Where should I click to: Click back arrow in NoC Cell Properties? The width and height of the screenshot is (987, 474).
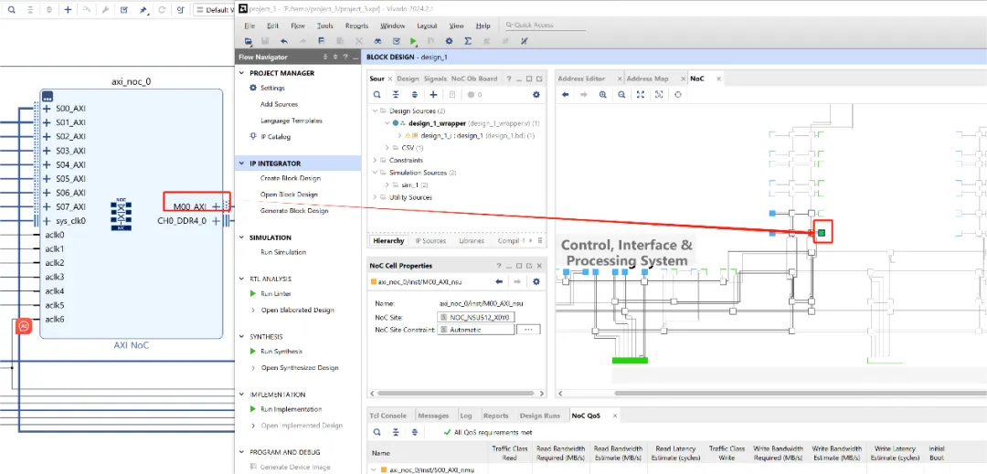coord(499,281)
